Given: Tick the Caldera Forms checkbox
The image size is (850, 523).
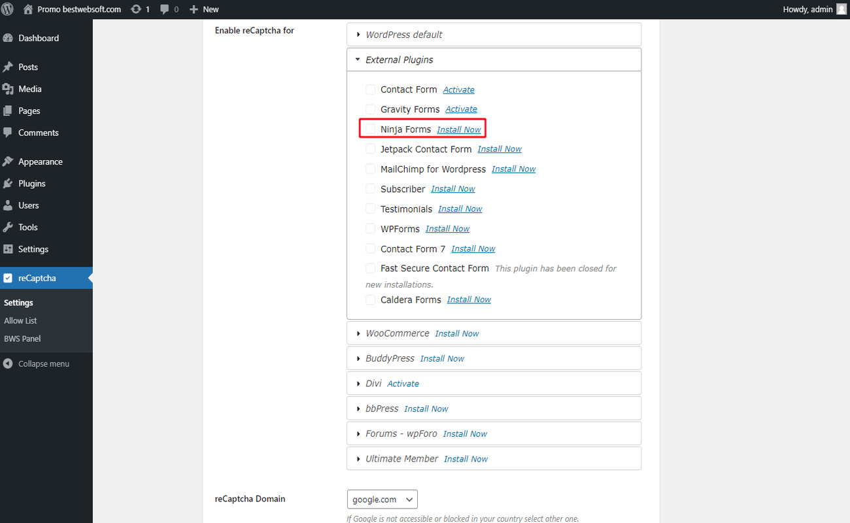Looking at the screenshot, I should tap(370, 299).
